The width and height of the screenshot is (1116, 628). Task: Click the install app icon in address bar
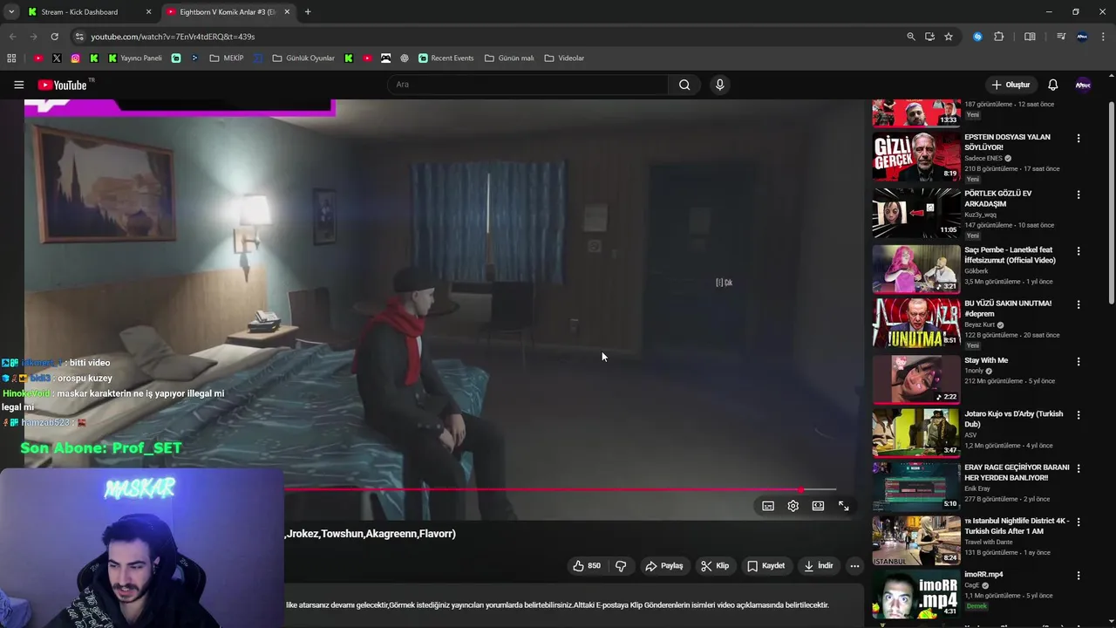tap(929, 37)
